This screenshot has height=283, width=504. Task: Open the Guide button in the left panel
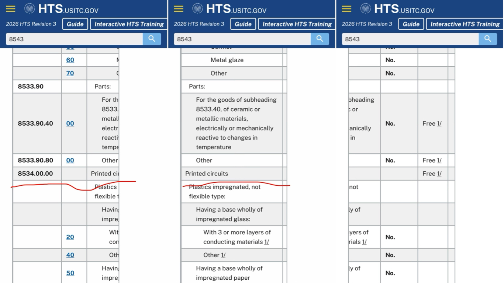click(x=75, y=24)
